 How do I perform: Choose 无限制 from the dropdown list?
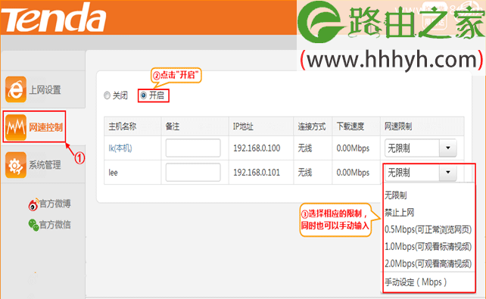coord(396,195)
